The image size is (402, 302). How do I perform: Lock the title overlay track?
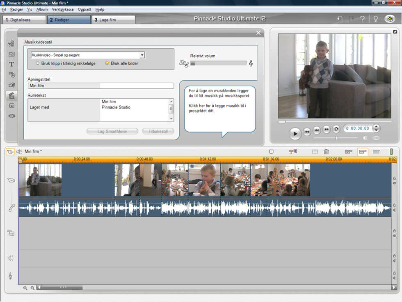click(x=394, y=231)
